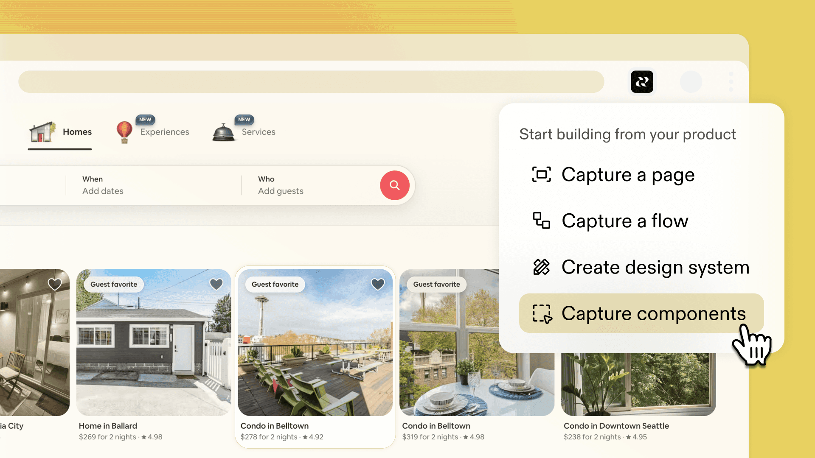Viewport: 815px width, 458px height.
Task: Open the Who Add guests selector
Action: [x=281, y=185]
